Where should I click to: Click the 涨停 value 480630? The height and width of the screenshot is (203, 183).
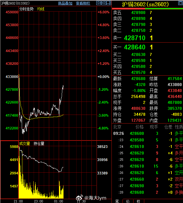tap(138, 108)
